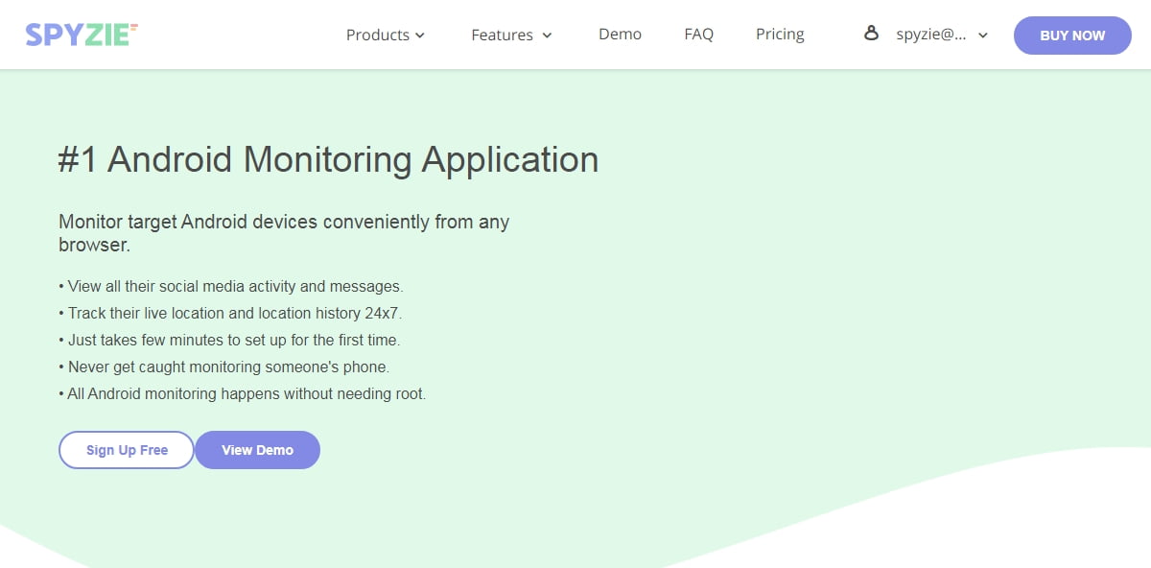Click Sign Up Free button
Screen dimensions: 1151x568
(127, 450)
